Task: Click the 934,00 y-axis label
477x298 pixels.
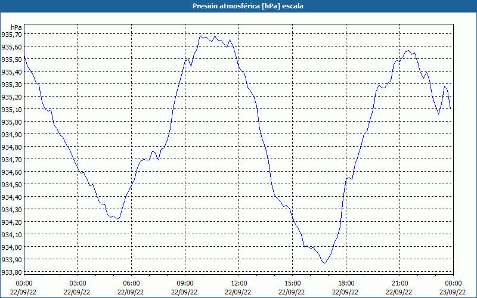Action: [x=11, y=247]
